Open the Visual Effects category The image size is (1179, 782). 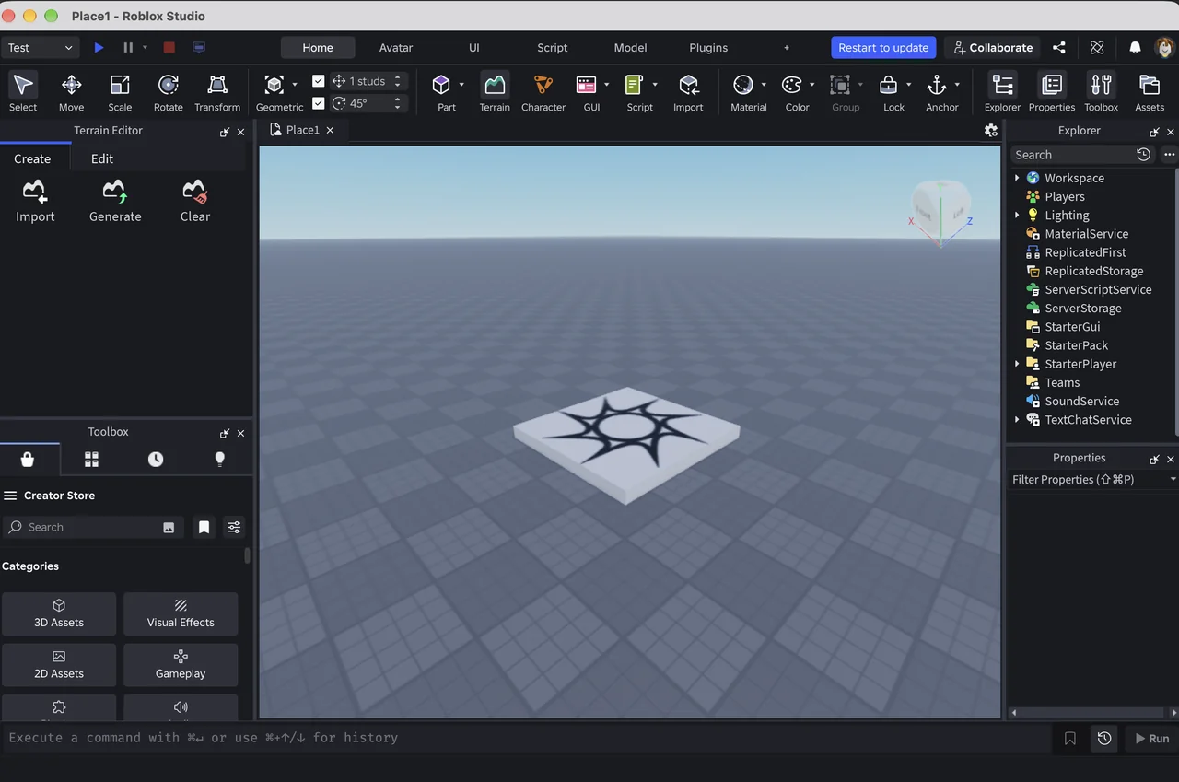[x=181, y=613]
